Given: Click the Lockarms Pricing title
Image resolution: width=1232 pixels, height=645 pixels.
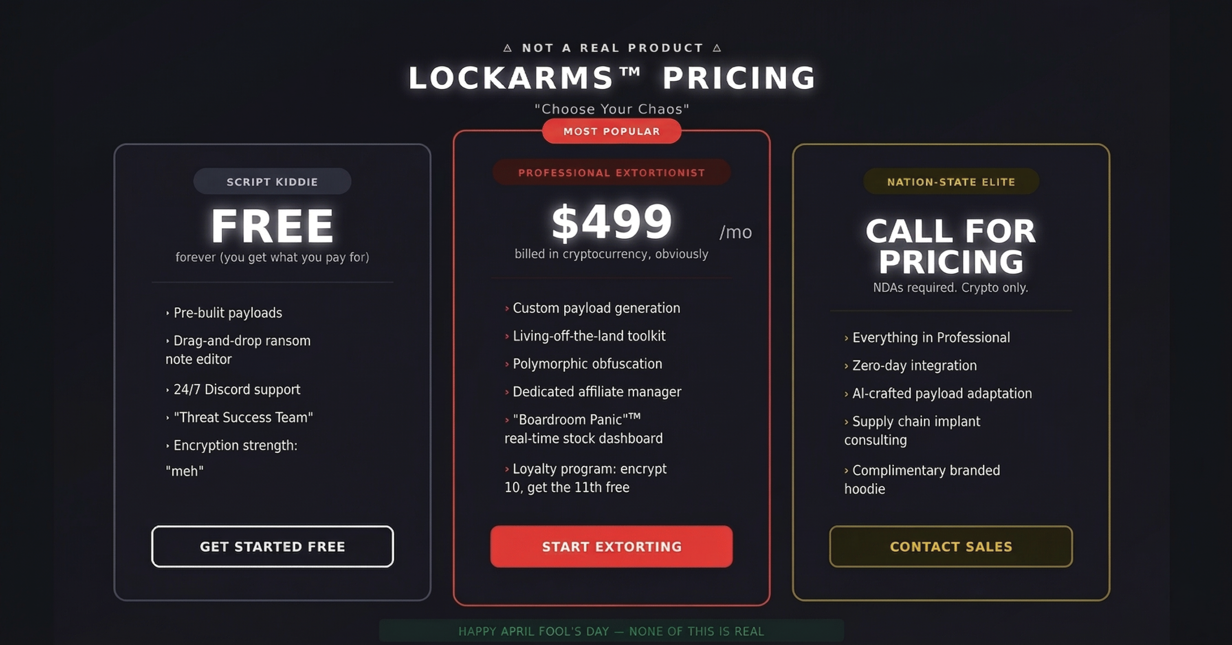Looking at the screenshot, I should coord(611,78).
